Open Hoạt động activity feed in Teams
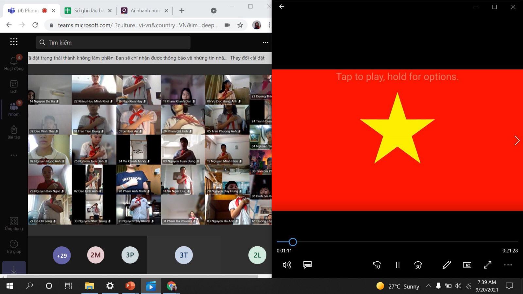523x294 pixels. 14,63
